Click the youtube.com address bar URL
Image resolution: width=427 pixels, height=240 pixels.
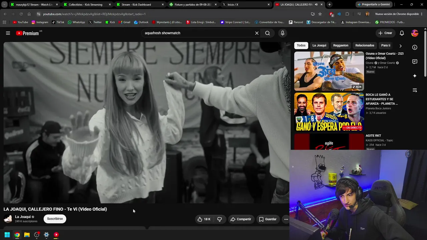point(94,14)
